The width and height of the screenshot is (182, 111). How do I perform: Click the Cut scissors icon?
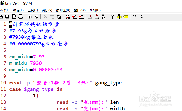point(45,17)
